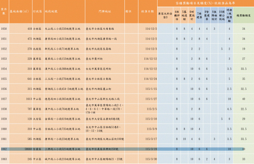Click case number 1050 cell
Viewport: 254px width, 164px height.
(x=4, y=29)
